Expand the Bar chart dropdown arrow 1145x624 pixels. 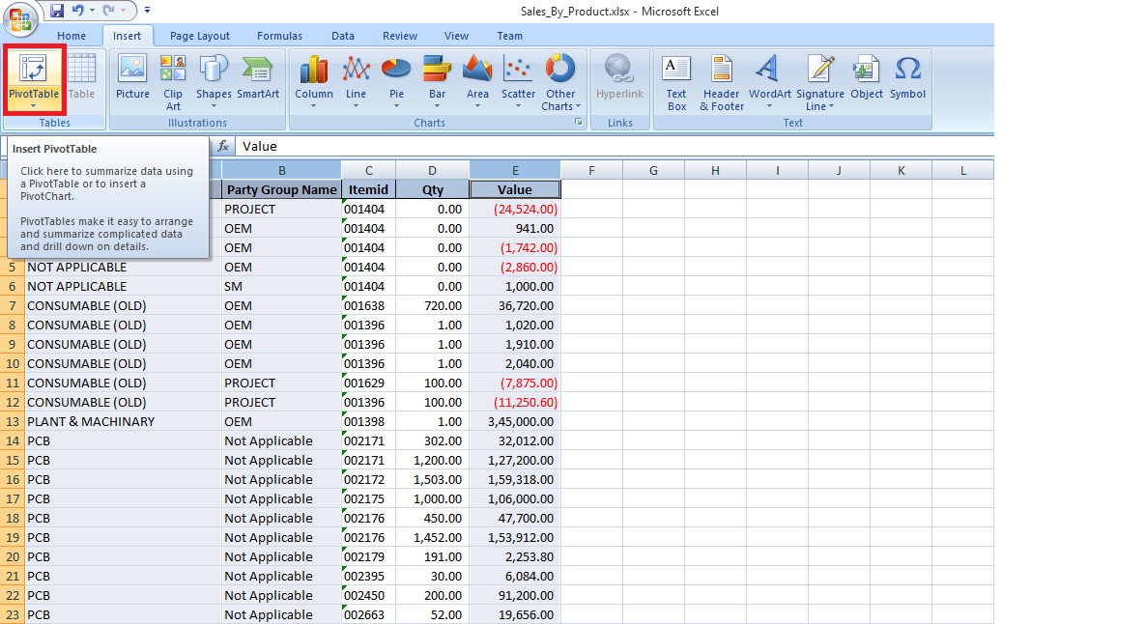pos(437,106)
